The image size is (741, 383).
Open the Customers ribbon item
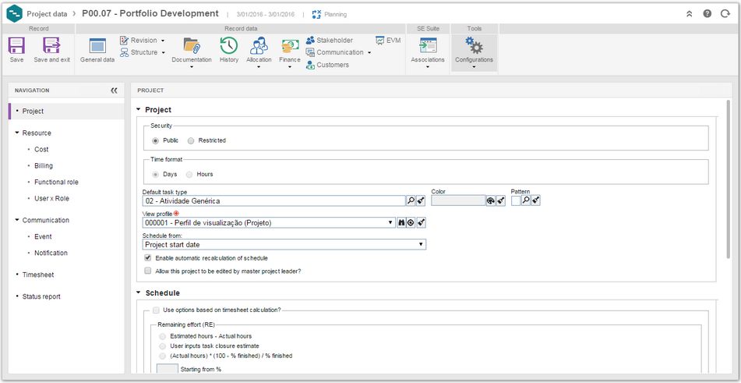pyautogui.click(x=327, y=65)
